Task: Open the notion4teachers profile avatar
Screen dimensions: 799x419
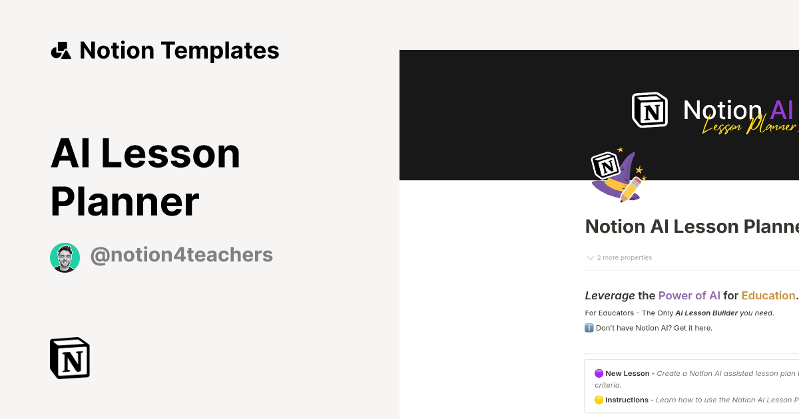Action: pyautogui.click(x=65, y=257)
